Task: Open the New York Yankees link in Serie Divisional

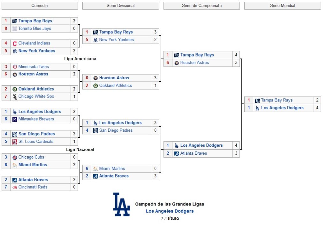Action: pyautogui.click(x=116, y=39)
